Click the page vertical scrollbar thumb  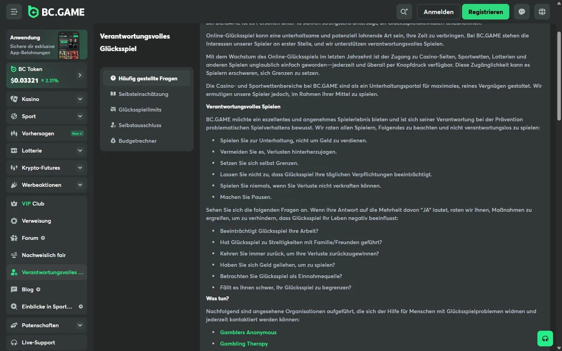pyautogui.click(x=559, y=76)
